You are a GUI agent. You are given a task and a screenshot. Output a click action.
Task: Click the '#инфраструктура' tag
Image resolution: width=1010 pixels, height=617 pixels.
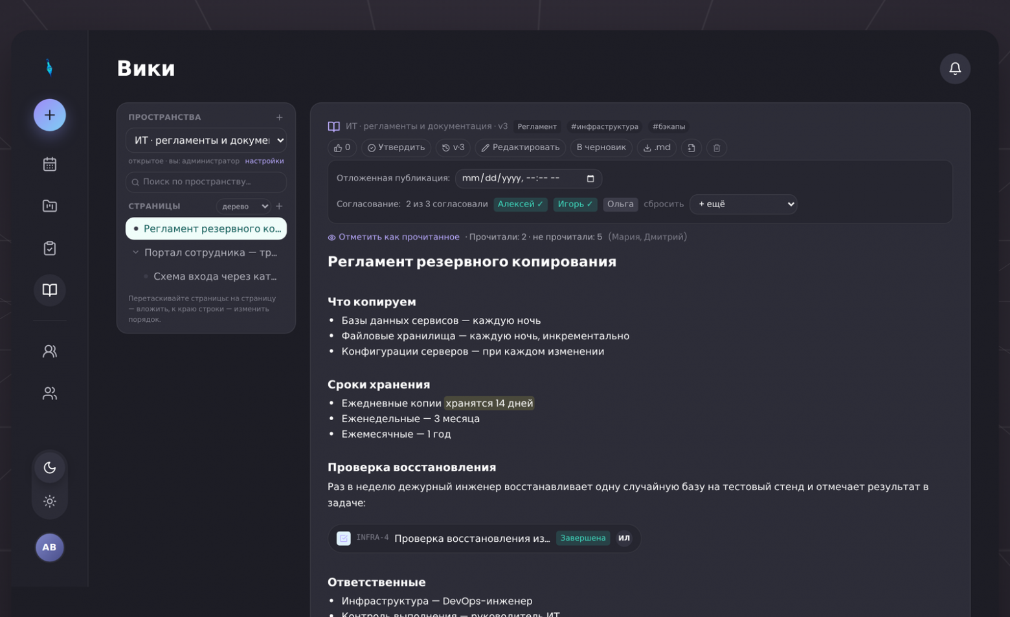pyautogui.click(x=605, y=127)
